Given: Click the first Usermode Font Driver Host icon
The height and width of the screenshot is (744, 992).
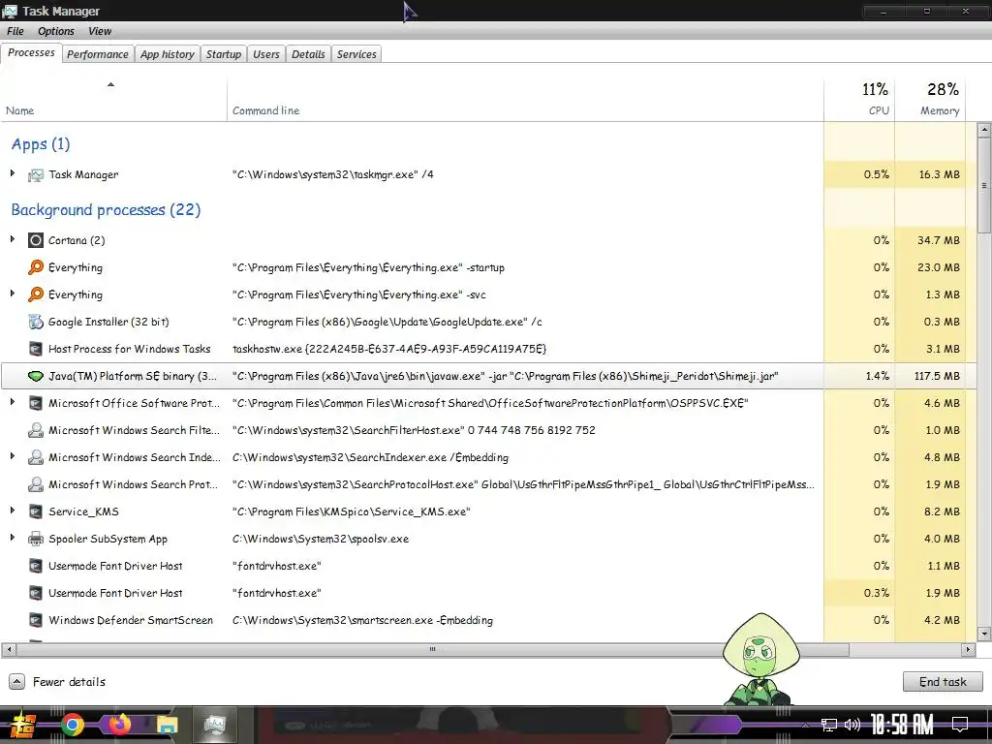Looking at the screenshot, I should coord(36,566).
